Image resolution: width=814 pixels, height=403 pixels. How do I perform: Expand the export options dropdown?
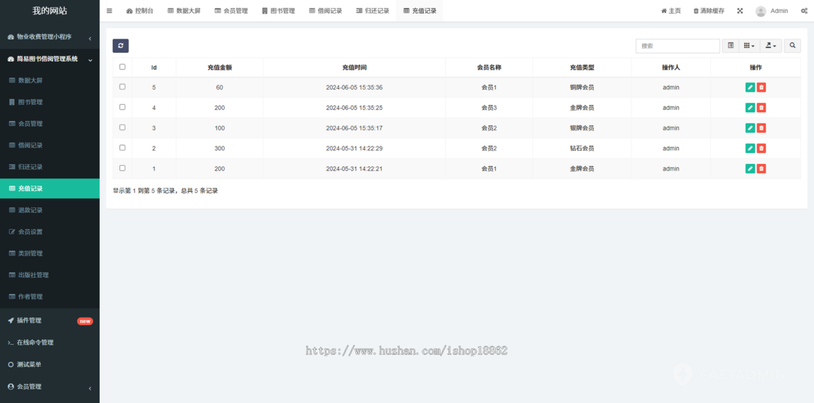(770, 45)
